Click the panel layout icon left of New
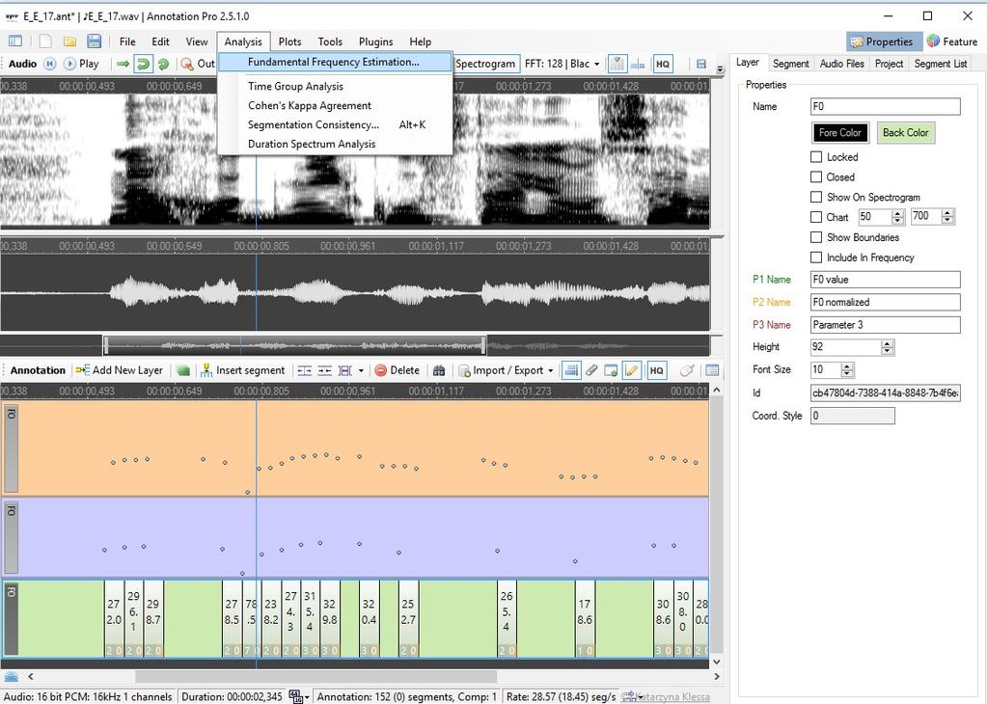 pos(15,41)
